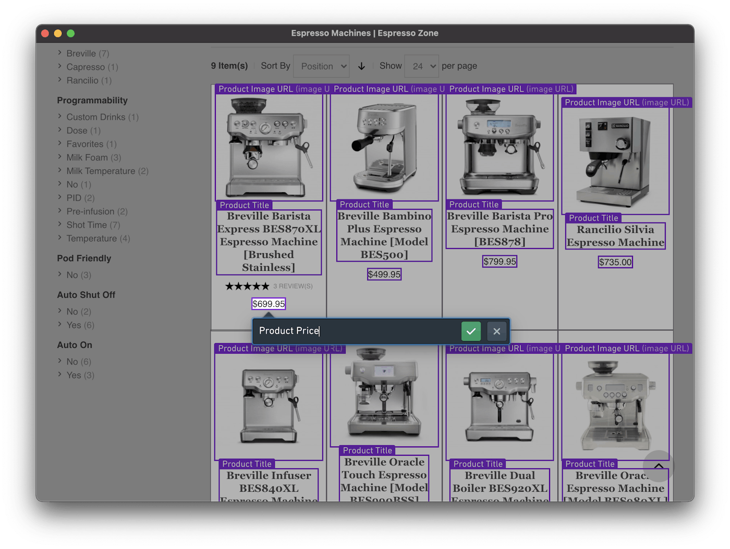Filter by Capresso (1) brand

tap(92, 67)
